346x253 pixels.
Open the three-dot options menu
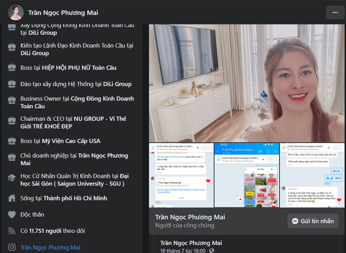tap(335, 12)
